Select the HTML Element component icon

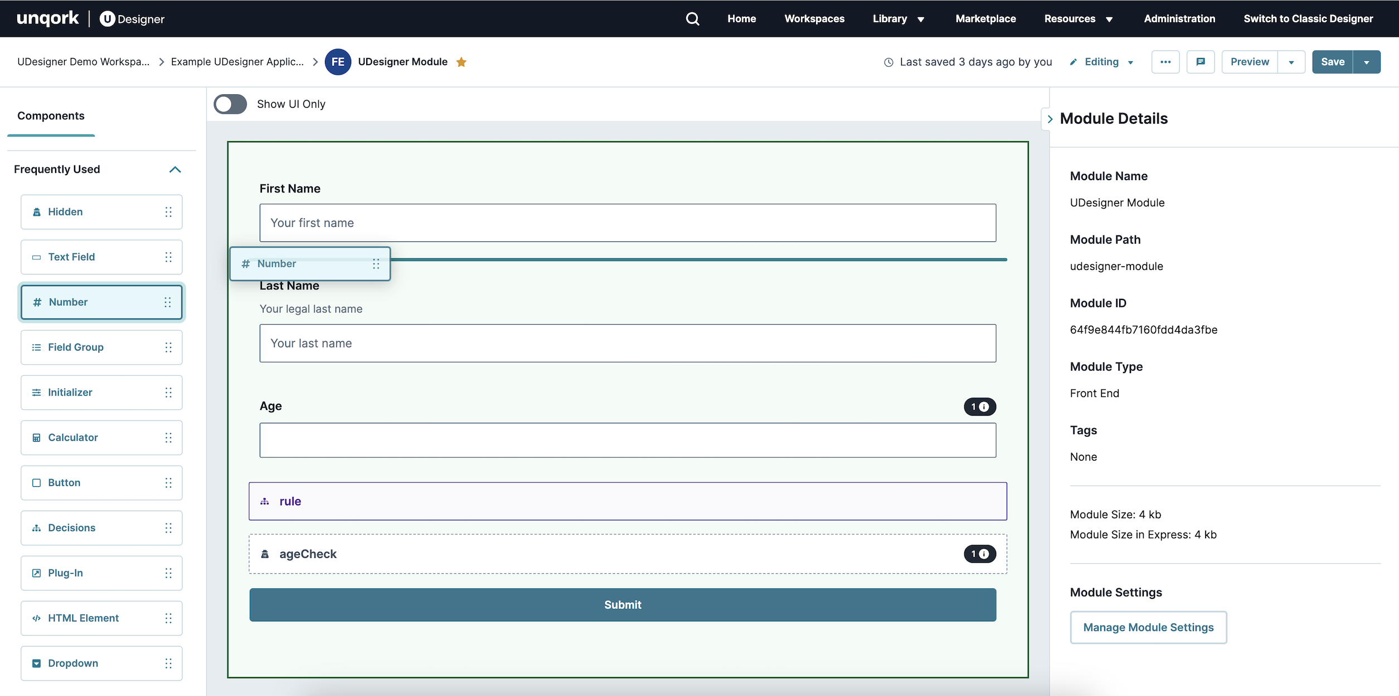tap(36, 618)
